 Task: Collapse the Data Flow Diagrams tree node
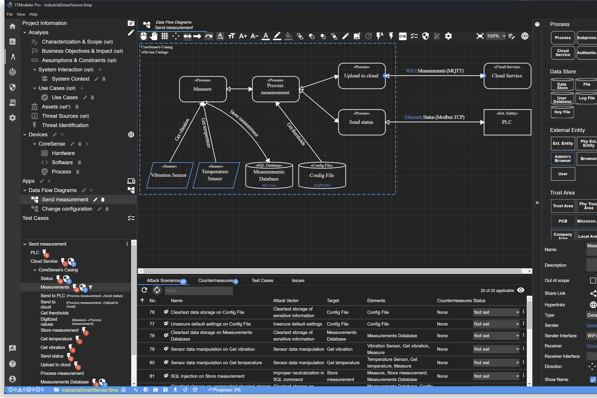pyautogui.click(x=25, y=190)
